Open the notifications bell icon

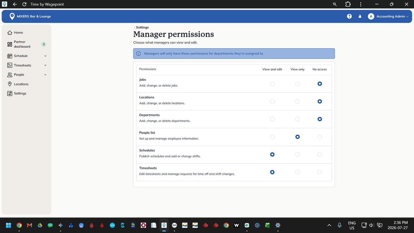360,16
